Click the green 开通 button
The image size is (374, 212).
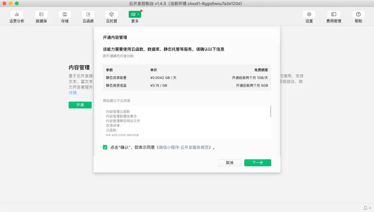[80, 105]
